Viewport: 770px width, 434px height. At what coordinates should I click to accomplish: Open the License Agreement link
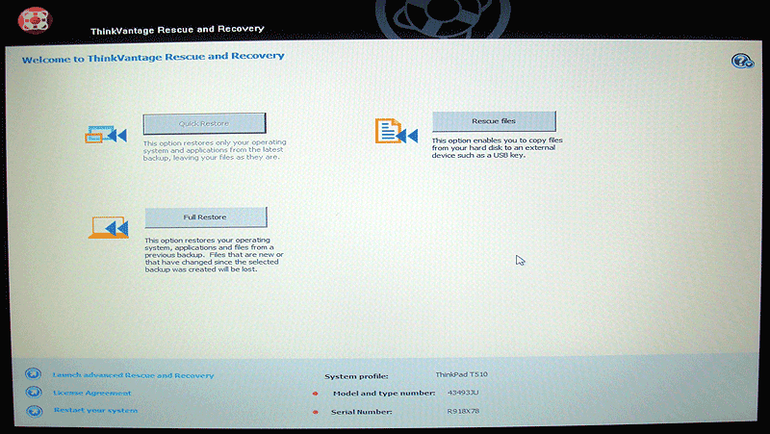tap(92, 393)
